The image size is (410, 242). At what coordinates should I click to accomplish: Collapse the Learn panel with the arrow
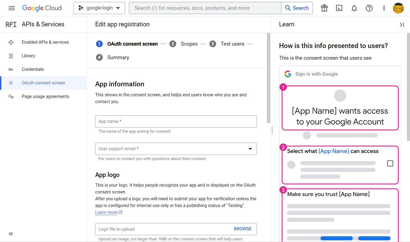pyautogui.click(x=402, y=25)
